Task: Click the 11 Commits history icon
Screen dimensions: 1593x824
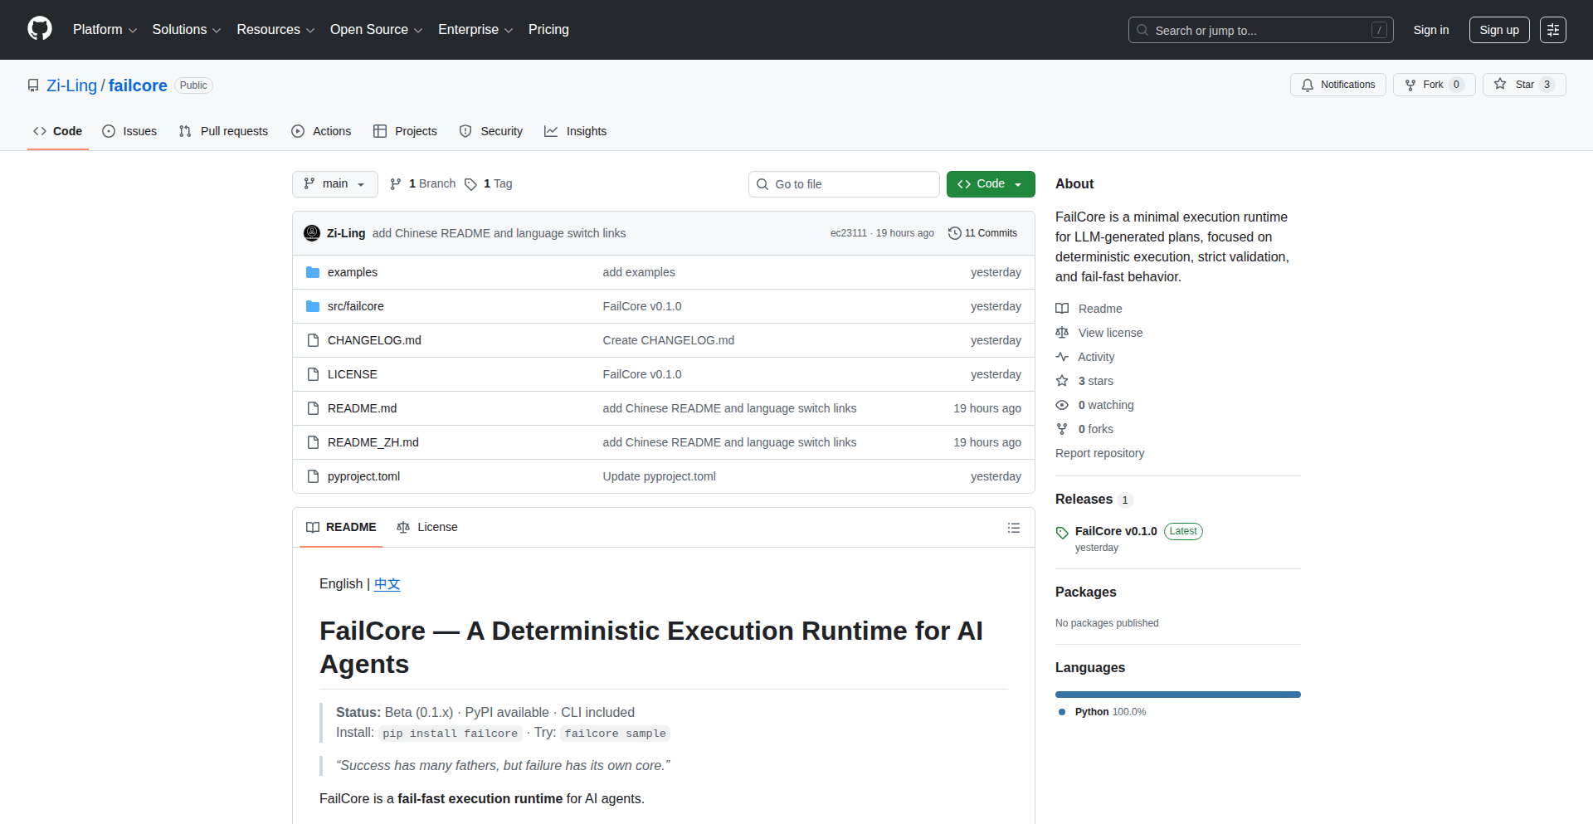Action: (x=955, y=233)
